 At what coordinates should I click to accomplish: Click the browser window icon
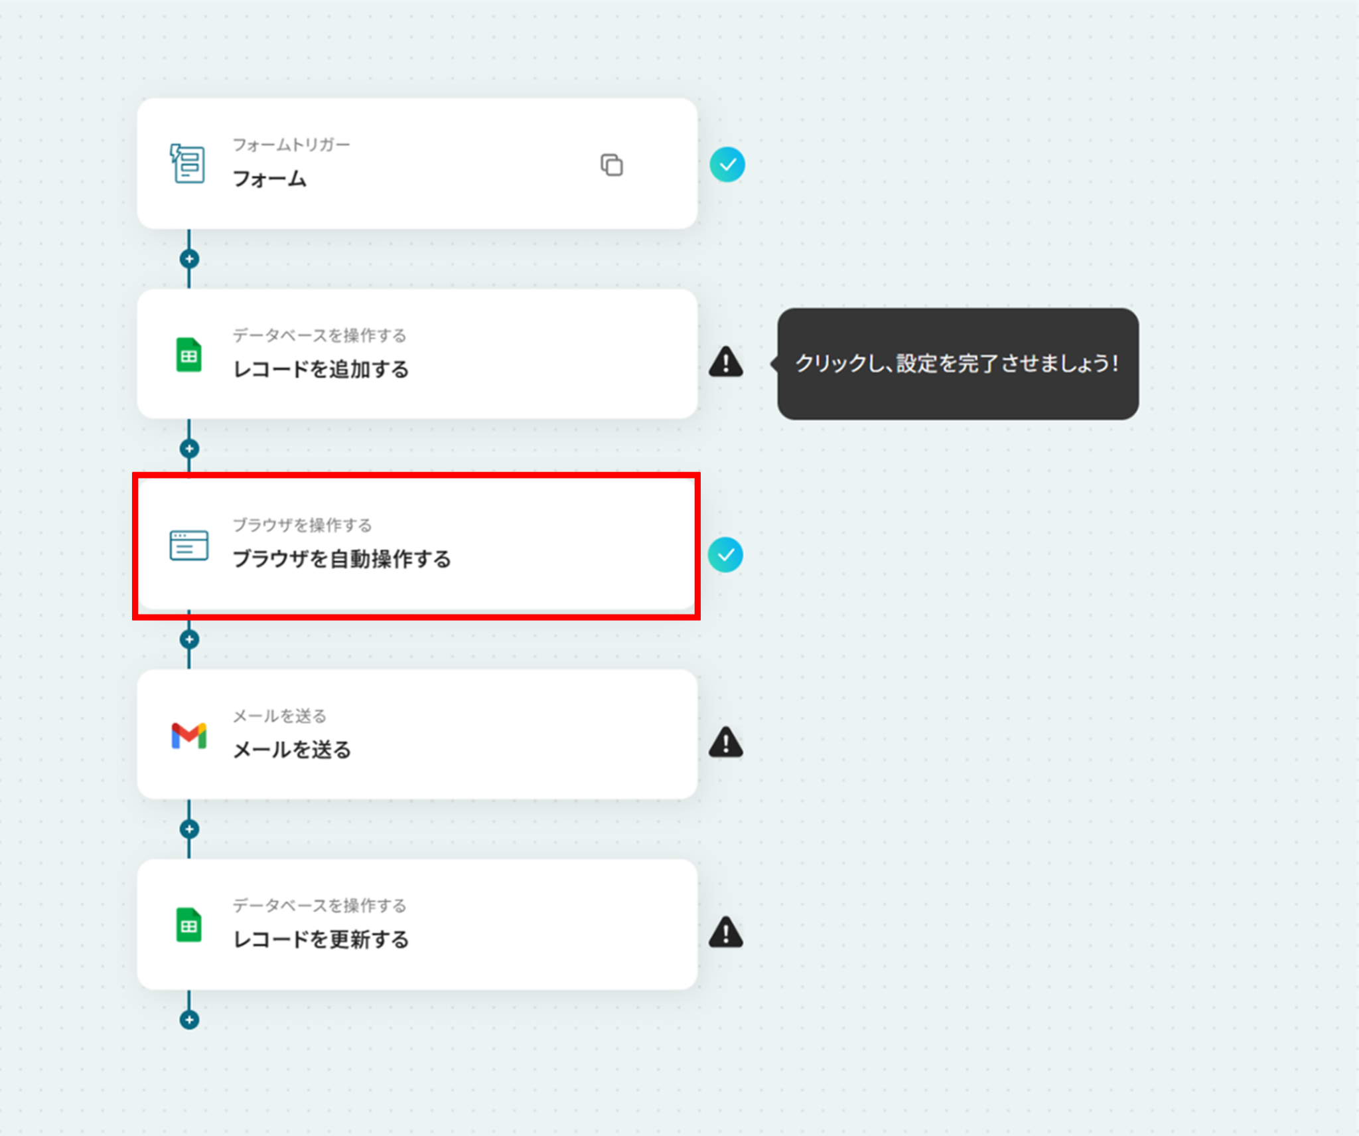[x=188, y=545]
